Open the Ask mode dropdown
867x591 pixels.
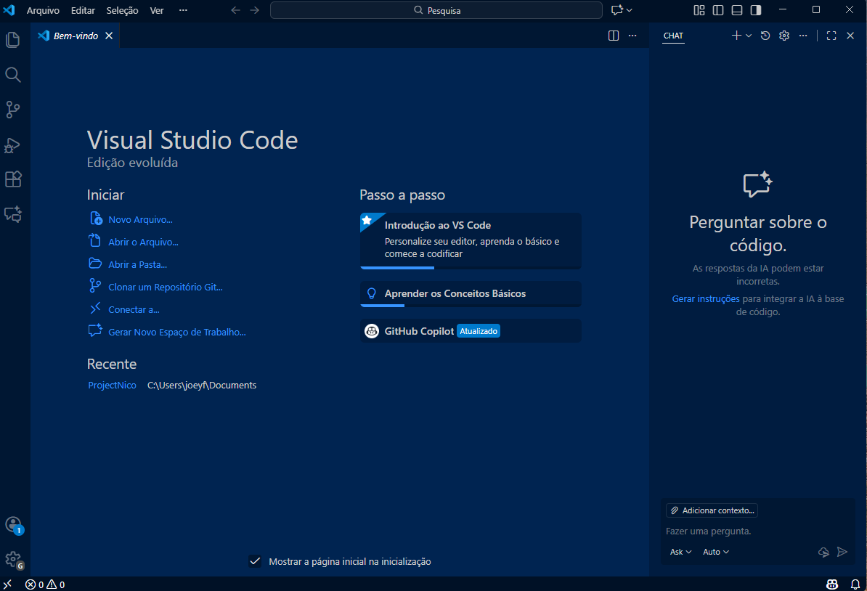[x=680, y=552]
